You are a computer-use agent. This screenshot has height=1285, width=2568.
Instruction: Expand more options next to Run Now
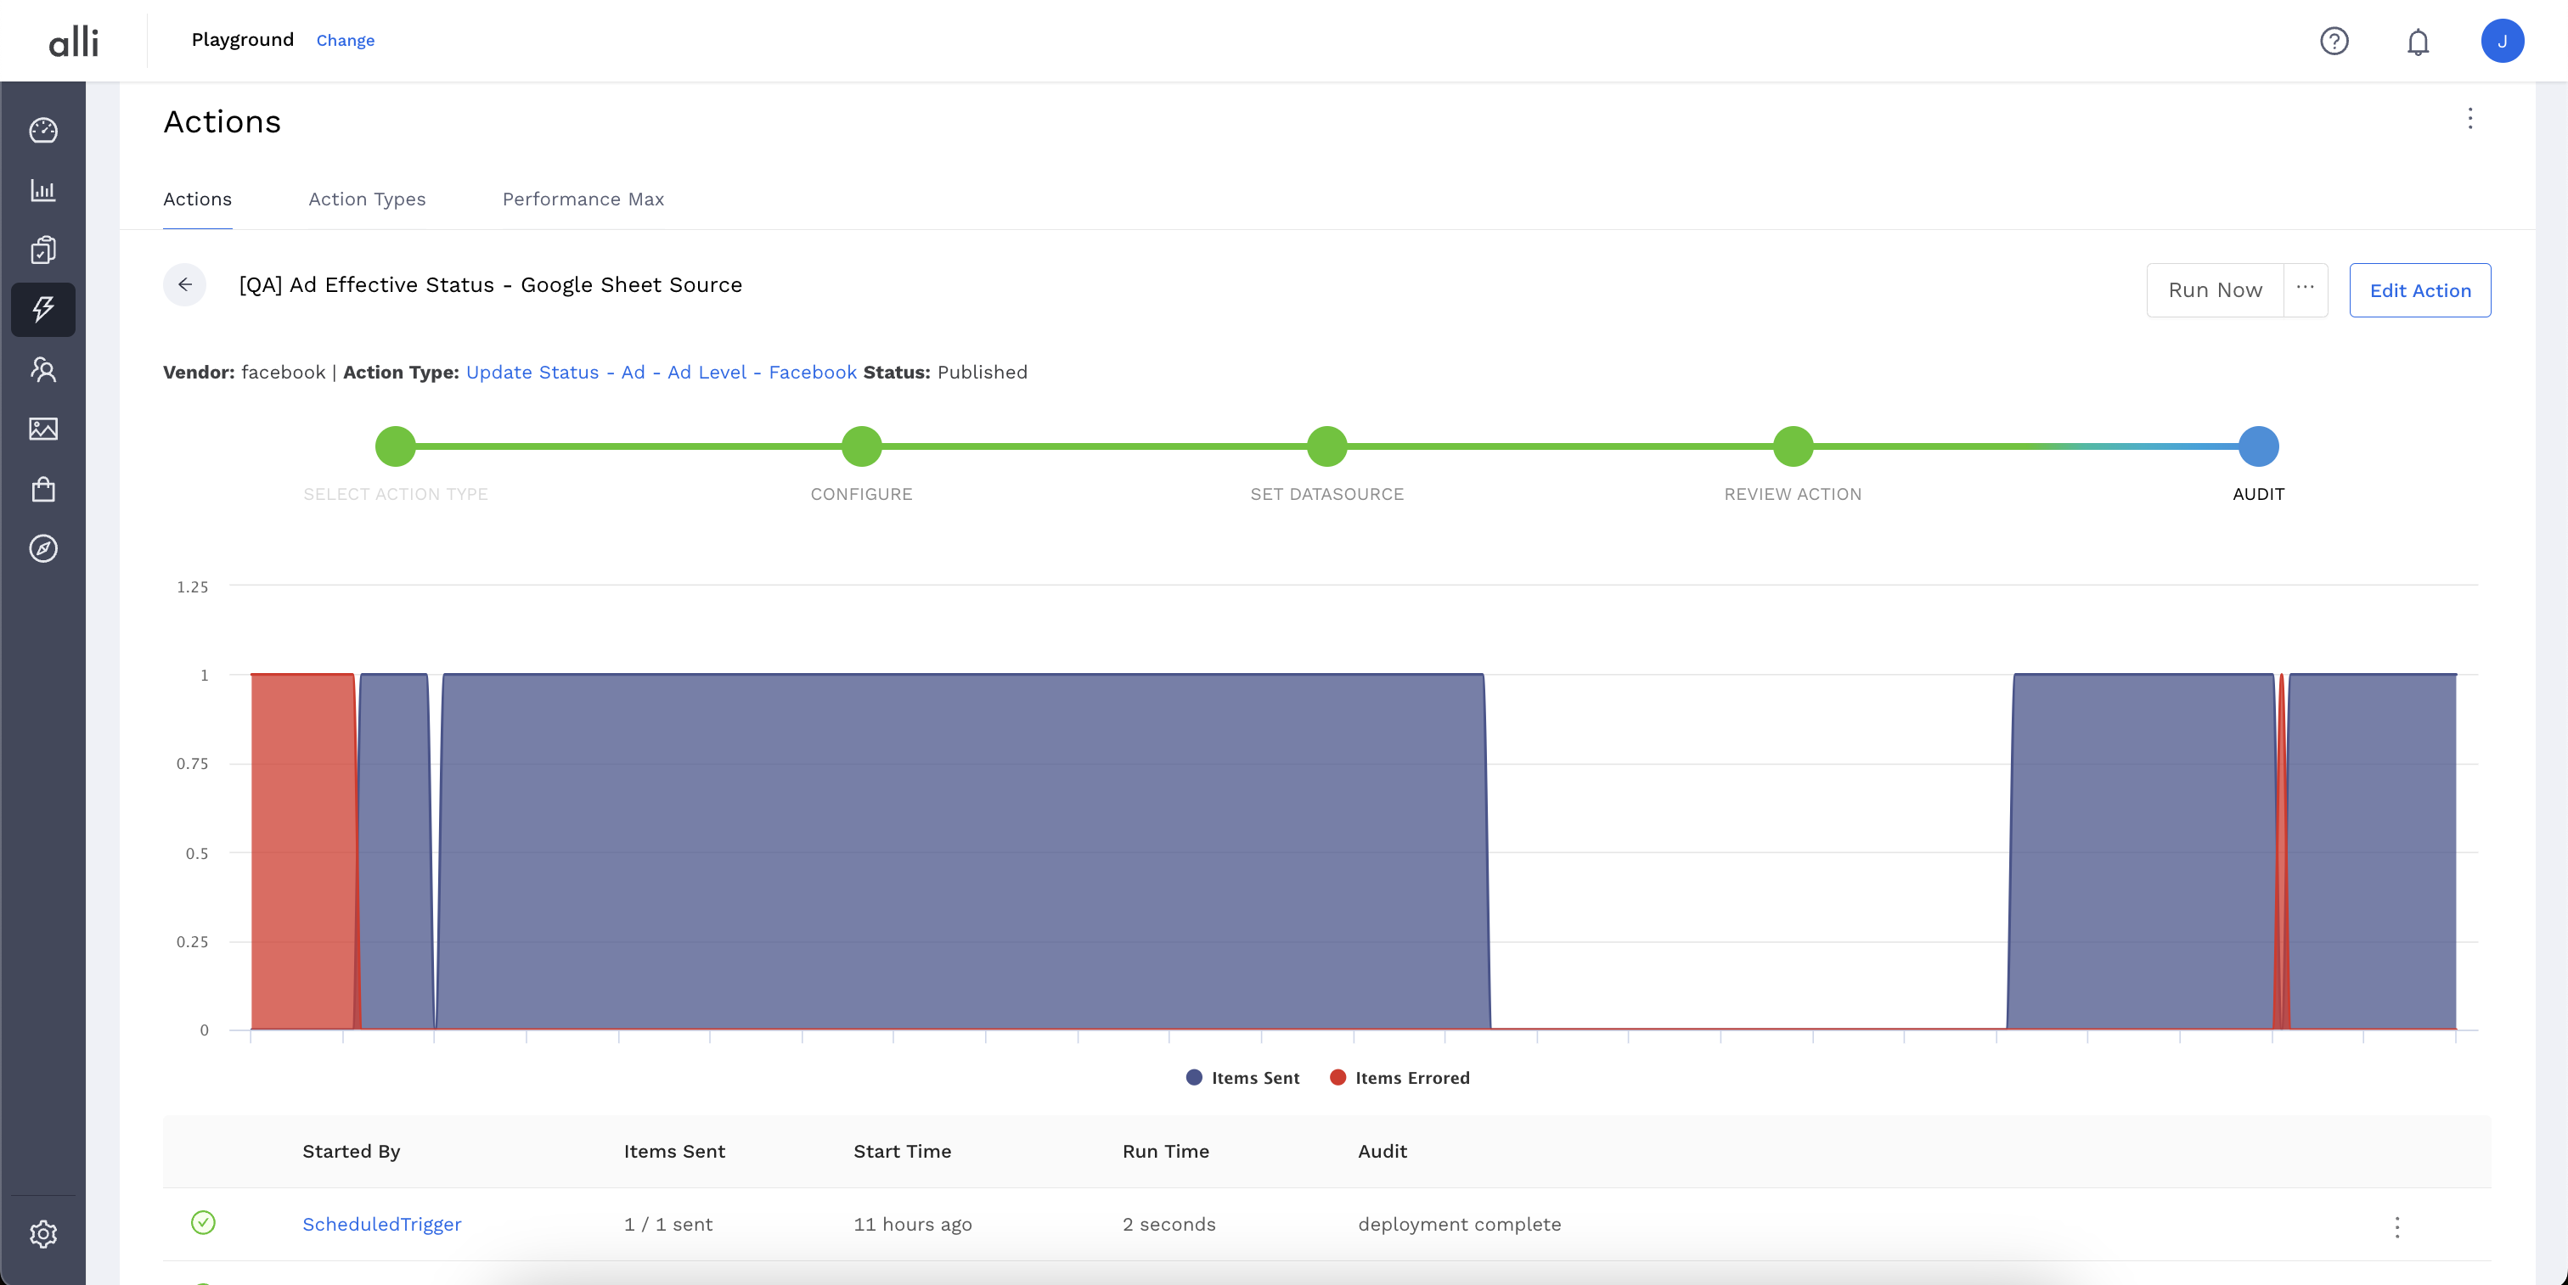coord(2305,290)
